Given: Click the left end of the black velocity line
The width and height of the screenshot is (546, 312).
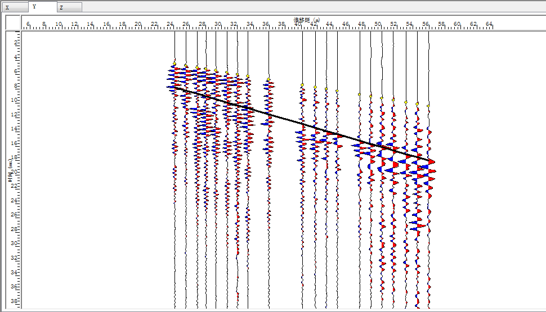Looking at the screenshot, I should [x=174, y=87].
